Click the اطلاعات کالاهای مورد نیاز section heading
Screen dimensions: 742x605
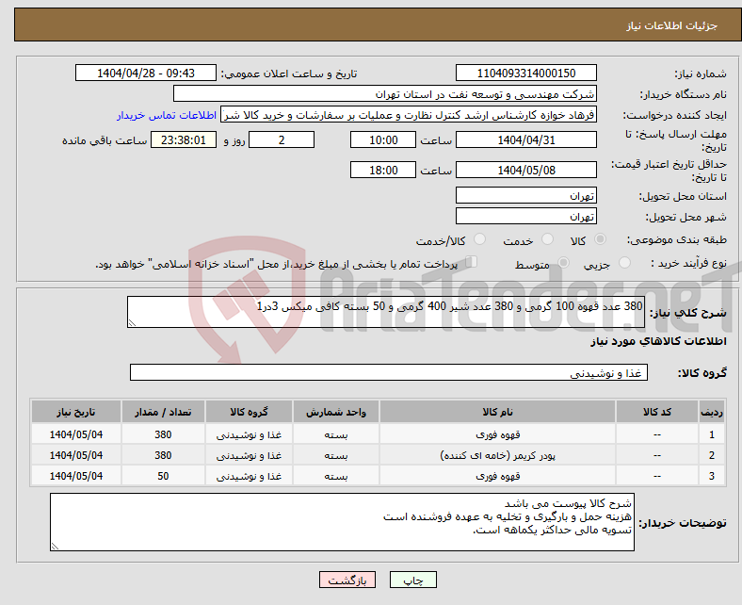point(658,341)
